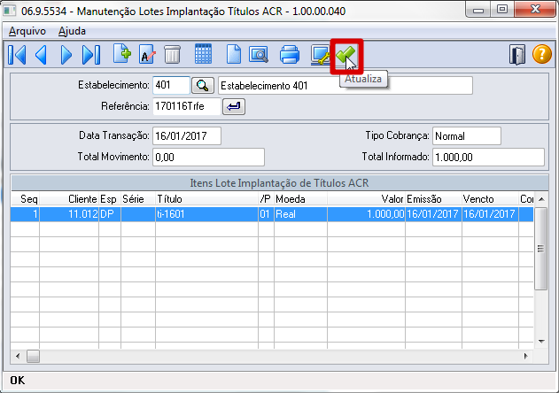559x393 pixels.
Task: Delete record with trash can icon
Action: click(x=172, y=55)
